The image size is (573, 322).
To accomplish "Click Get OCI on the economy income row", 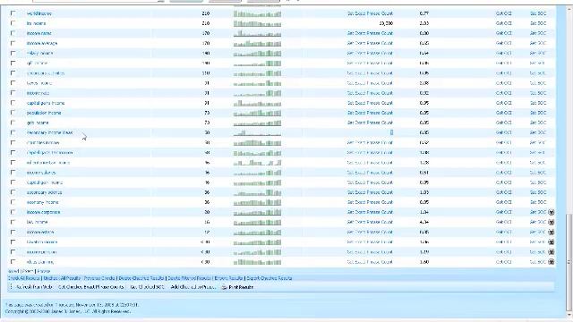I will click(x=503, y=202).
